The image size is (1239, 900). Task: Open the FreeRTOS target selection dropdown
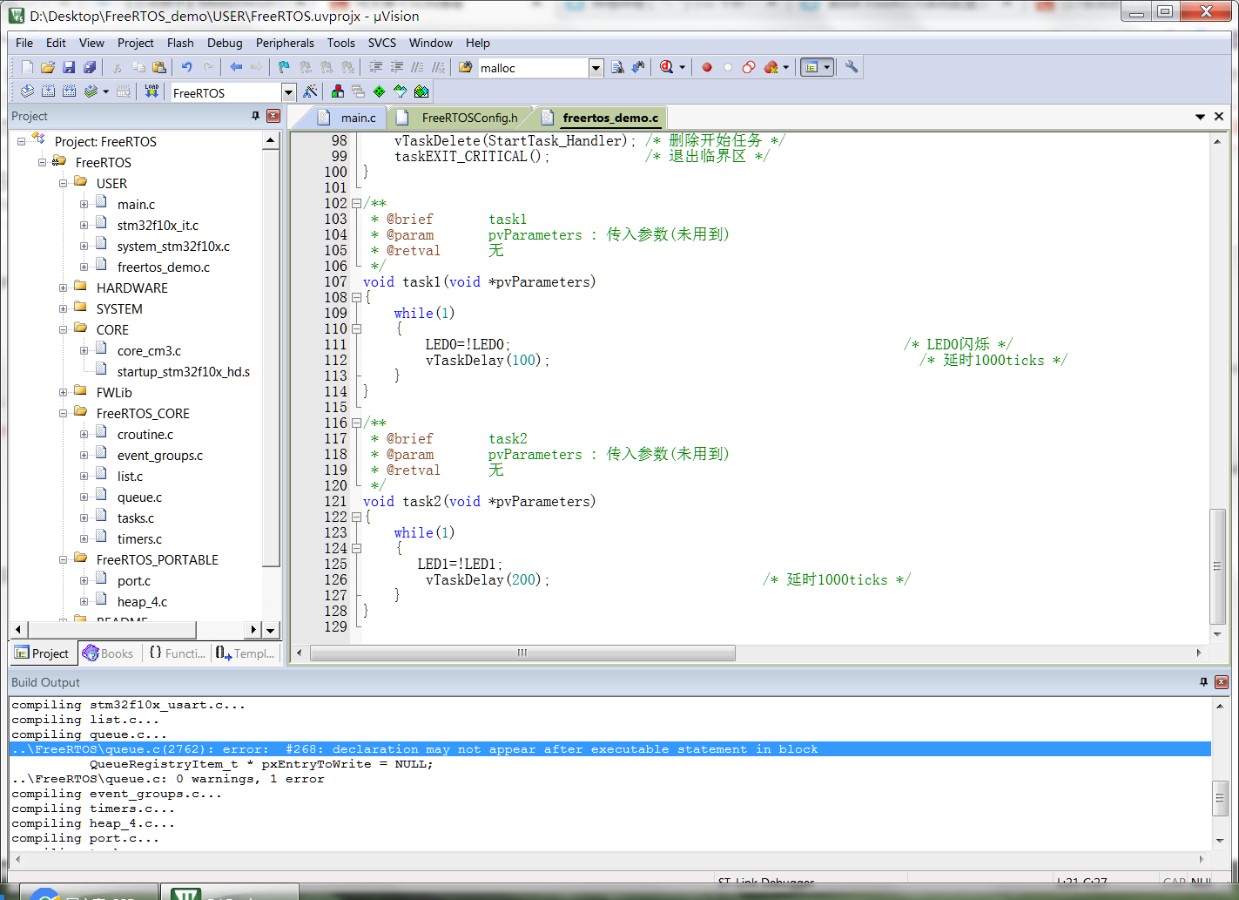pyautogui.click(x=288, y=92)
